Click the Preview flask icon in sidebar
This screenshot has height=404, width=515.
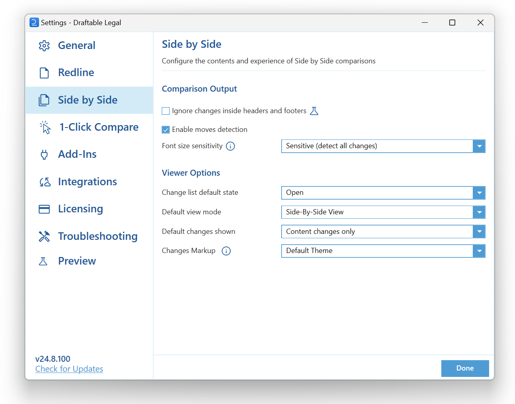pos(43,261)
